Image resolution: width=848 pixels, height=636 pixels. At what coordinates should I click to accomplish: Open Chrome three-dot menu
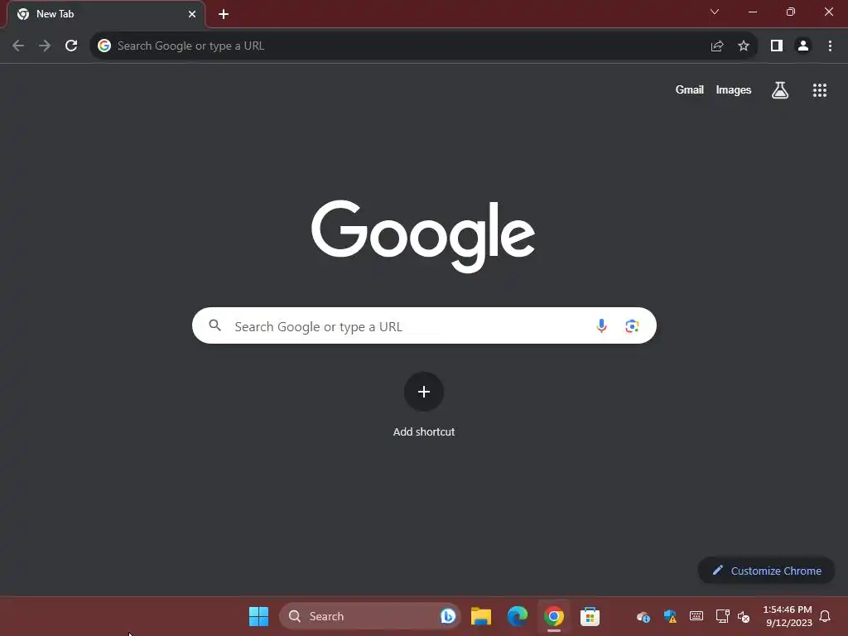tap(830, 46)
